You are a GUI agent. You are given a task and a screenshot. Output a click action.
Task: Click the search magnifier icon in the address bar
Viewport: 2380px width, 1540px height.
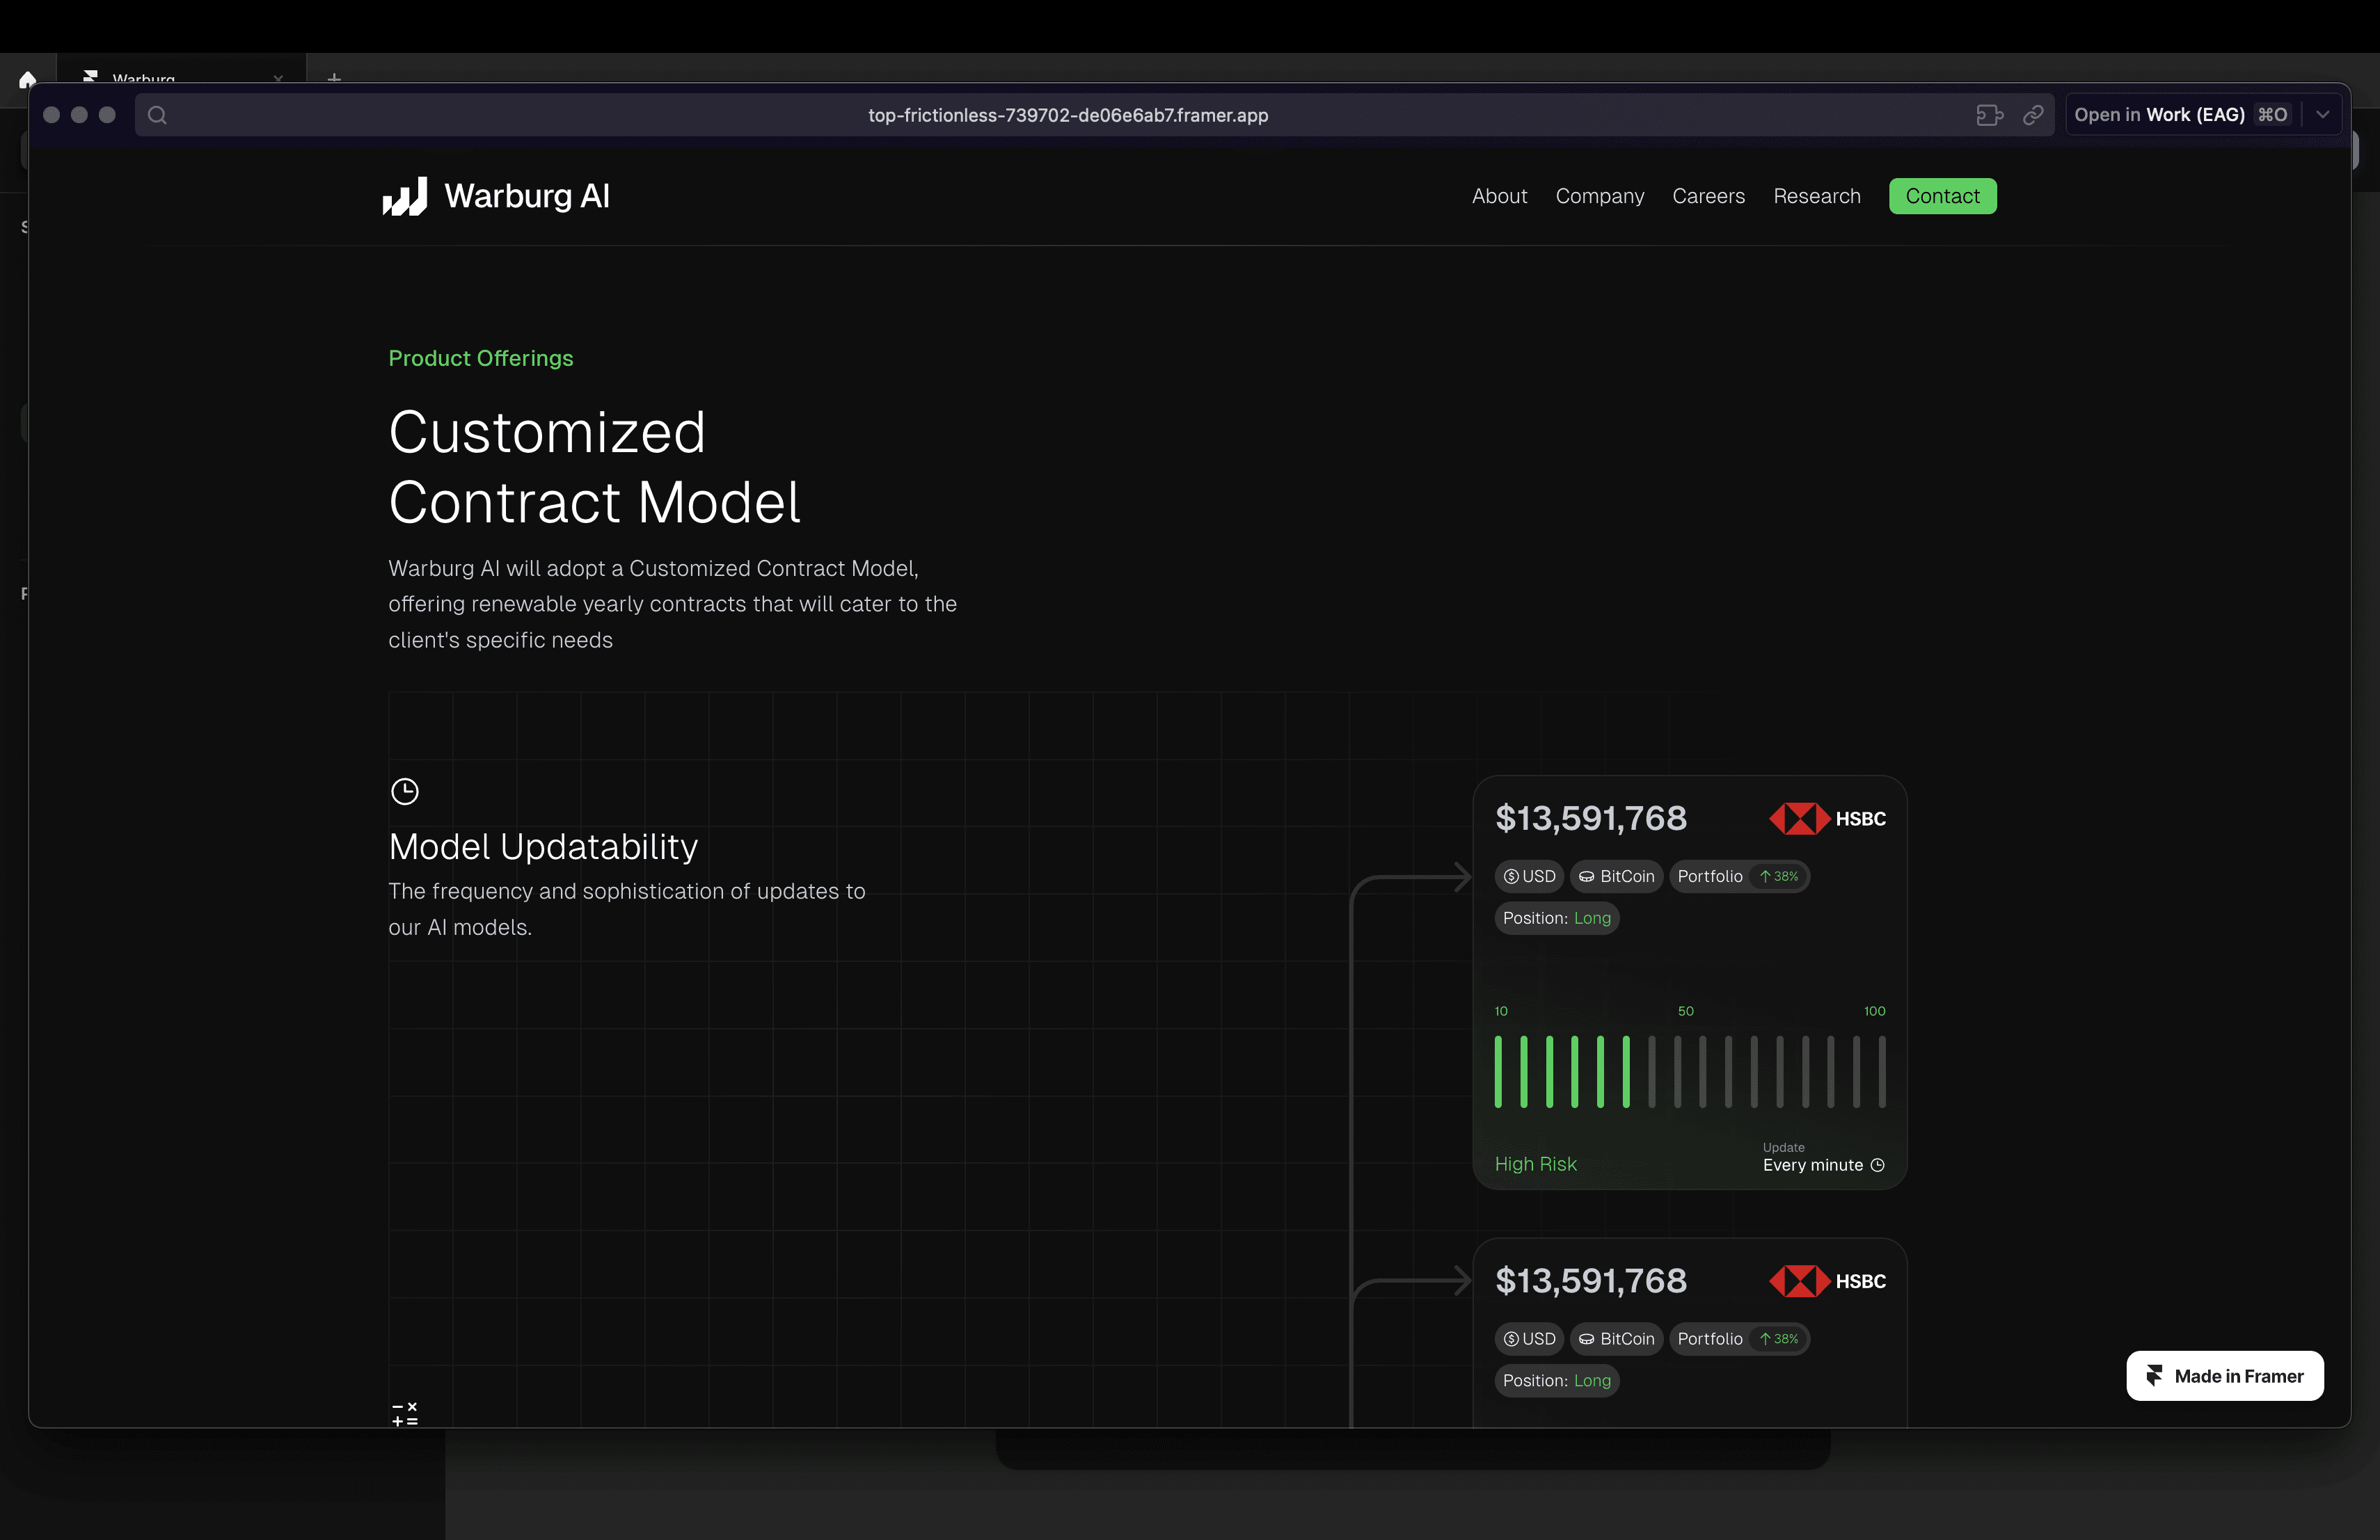pos(157,115)
